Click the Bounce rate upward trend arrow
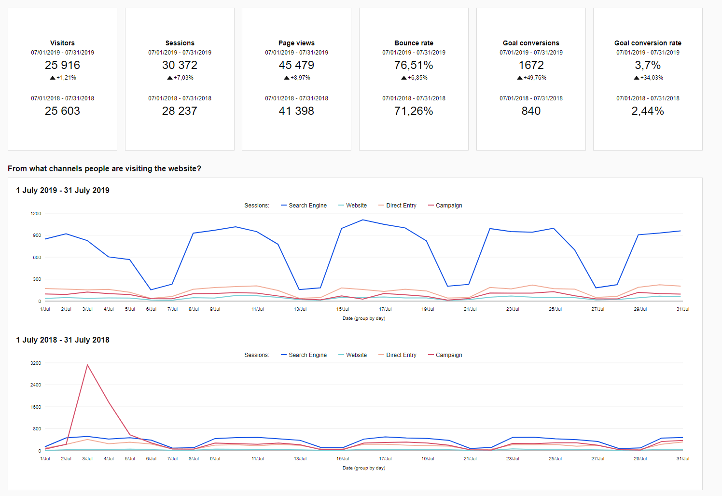Viewport: 722px width, 496px height. pos(404,78)
